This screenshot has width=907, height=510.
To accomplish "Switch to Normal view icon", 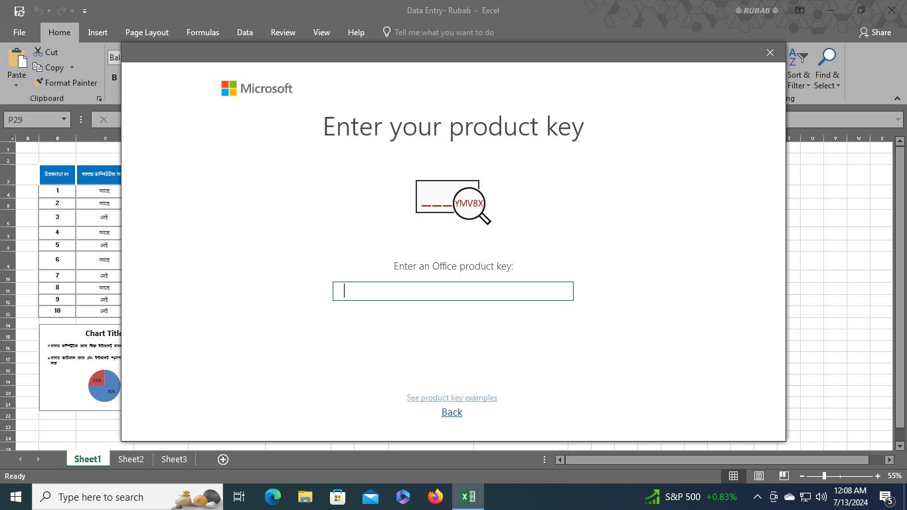I will pos(733,475).
